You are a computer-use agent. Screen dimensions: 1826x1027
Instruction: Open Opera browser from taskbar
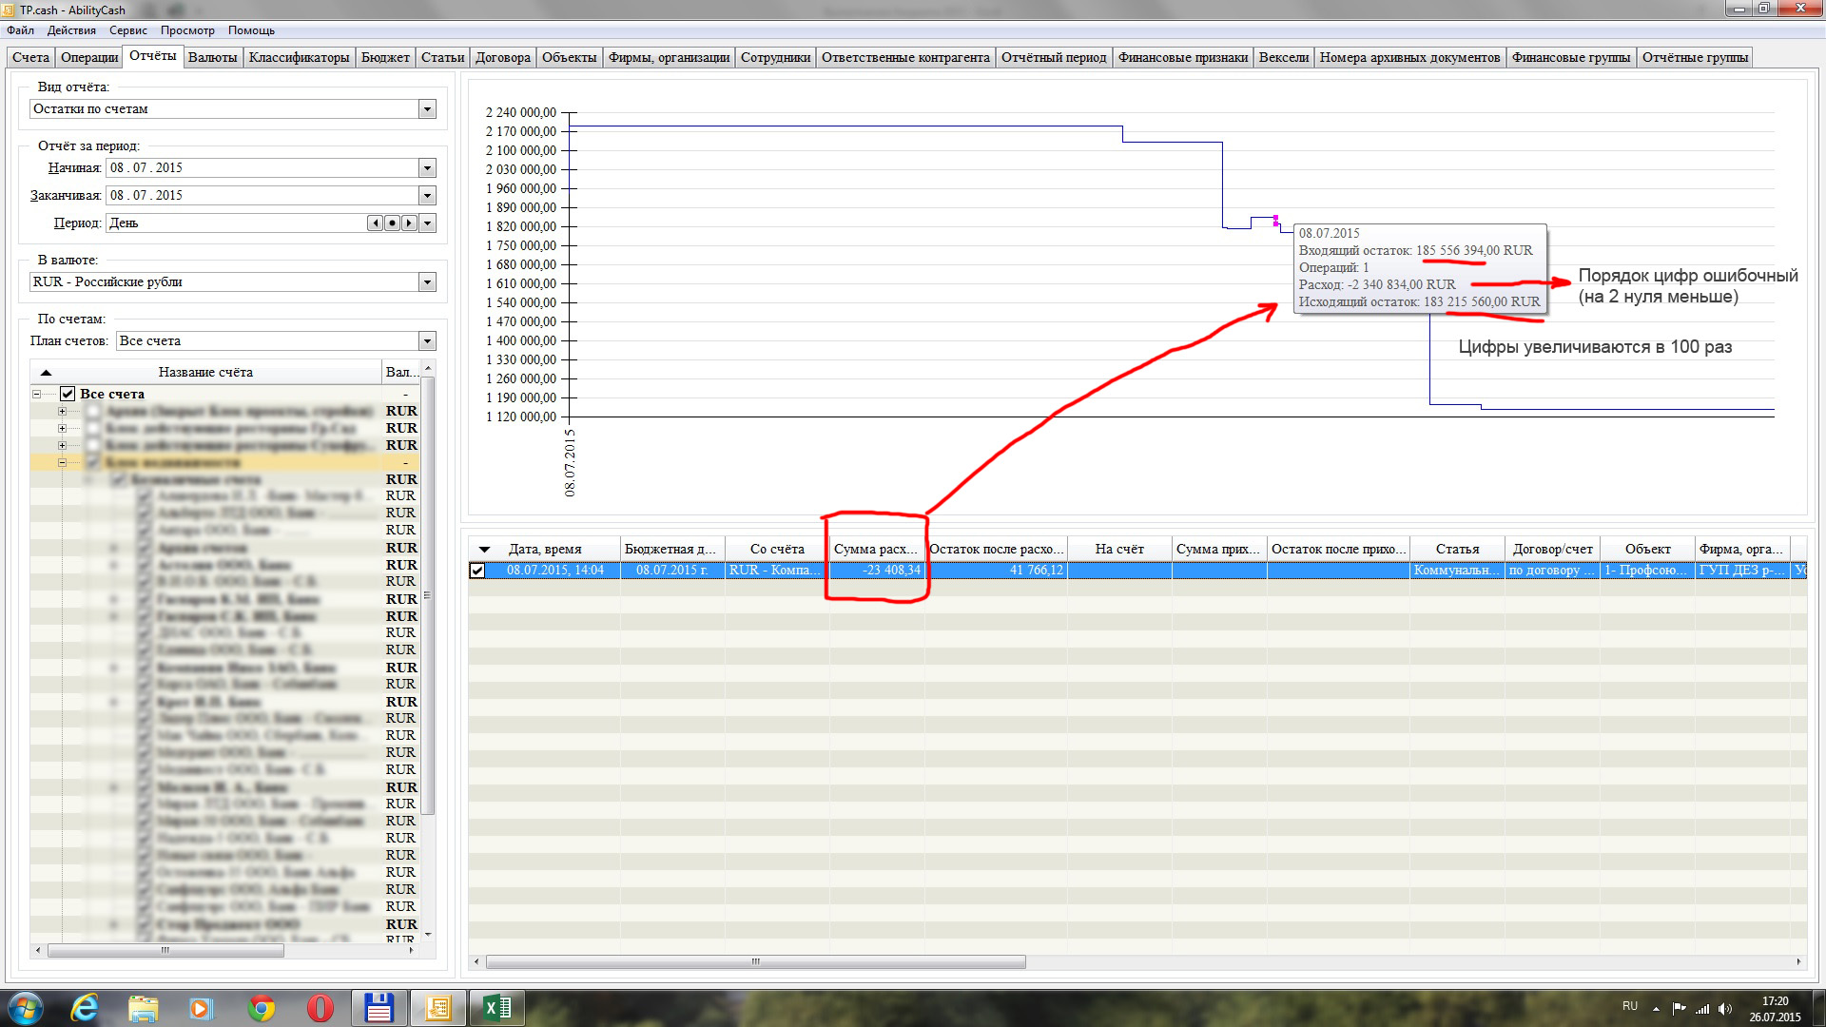point(321,1008)
